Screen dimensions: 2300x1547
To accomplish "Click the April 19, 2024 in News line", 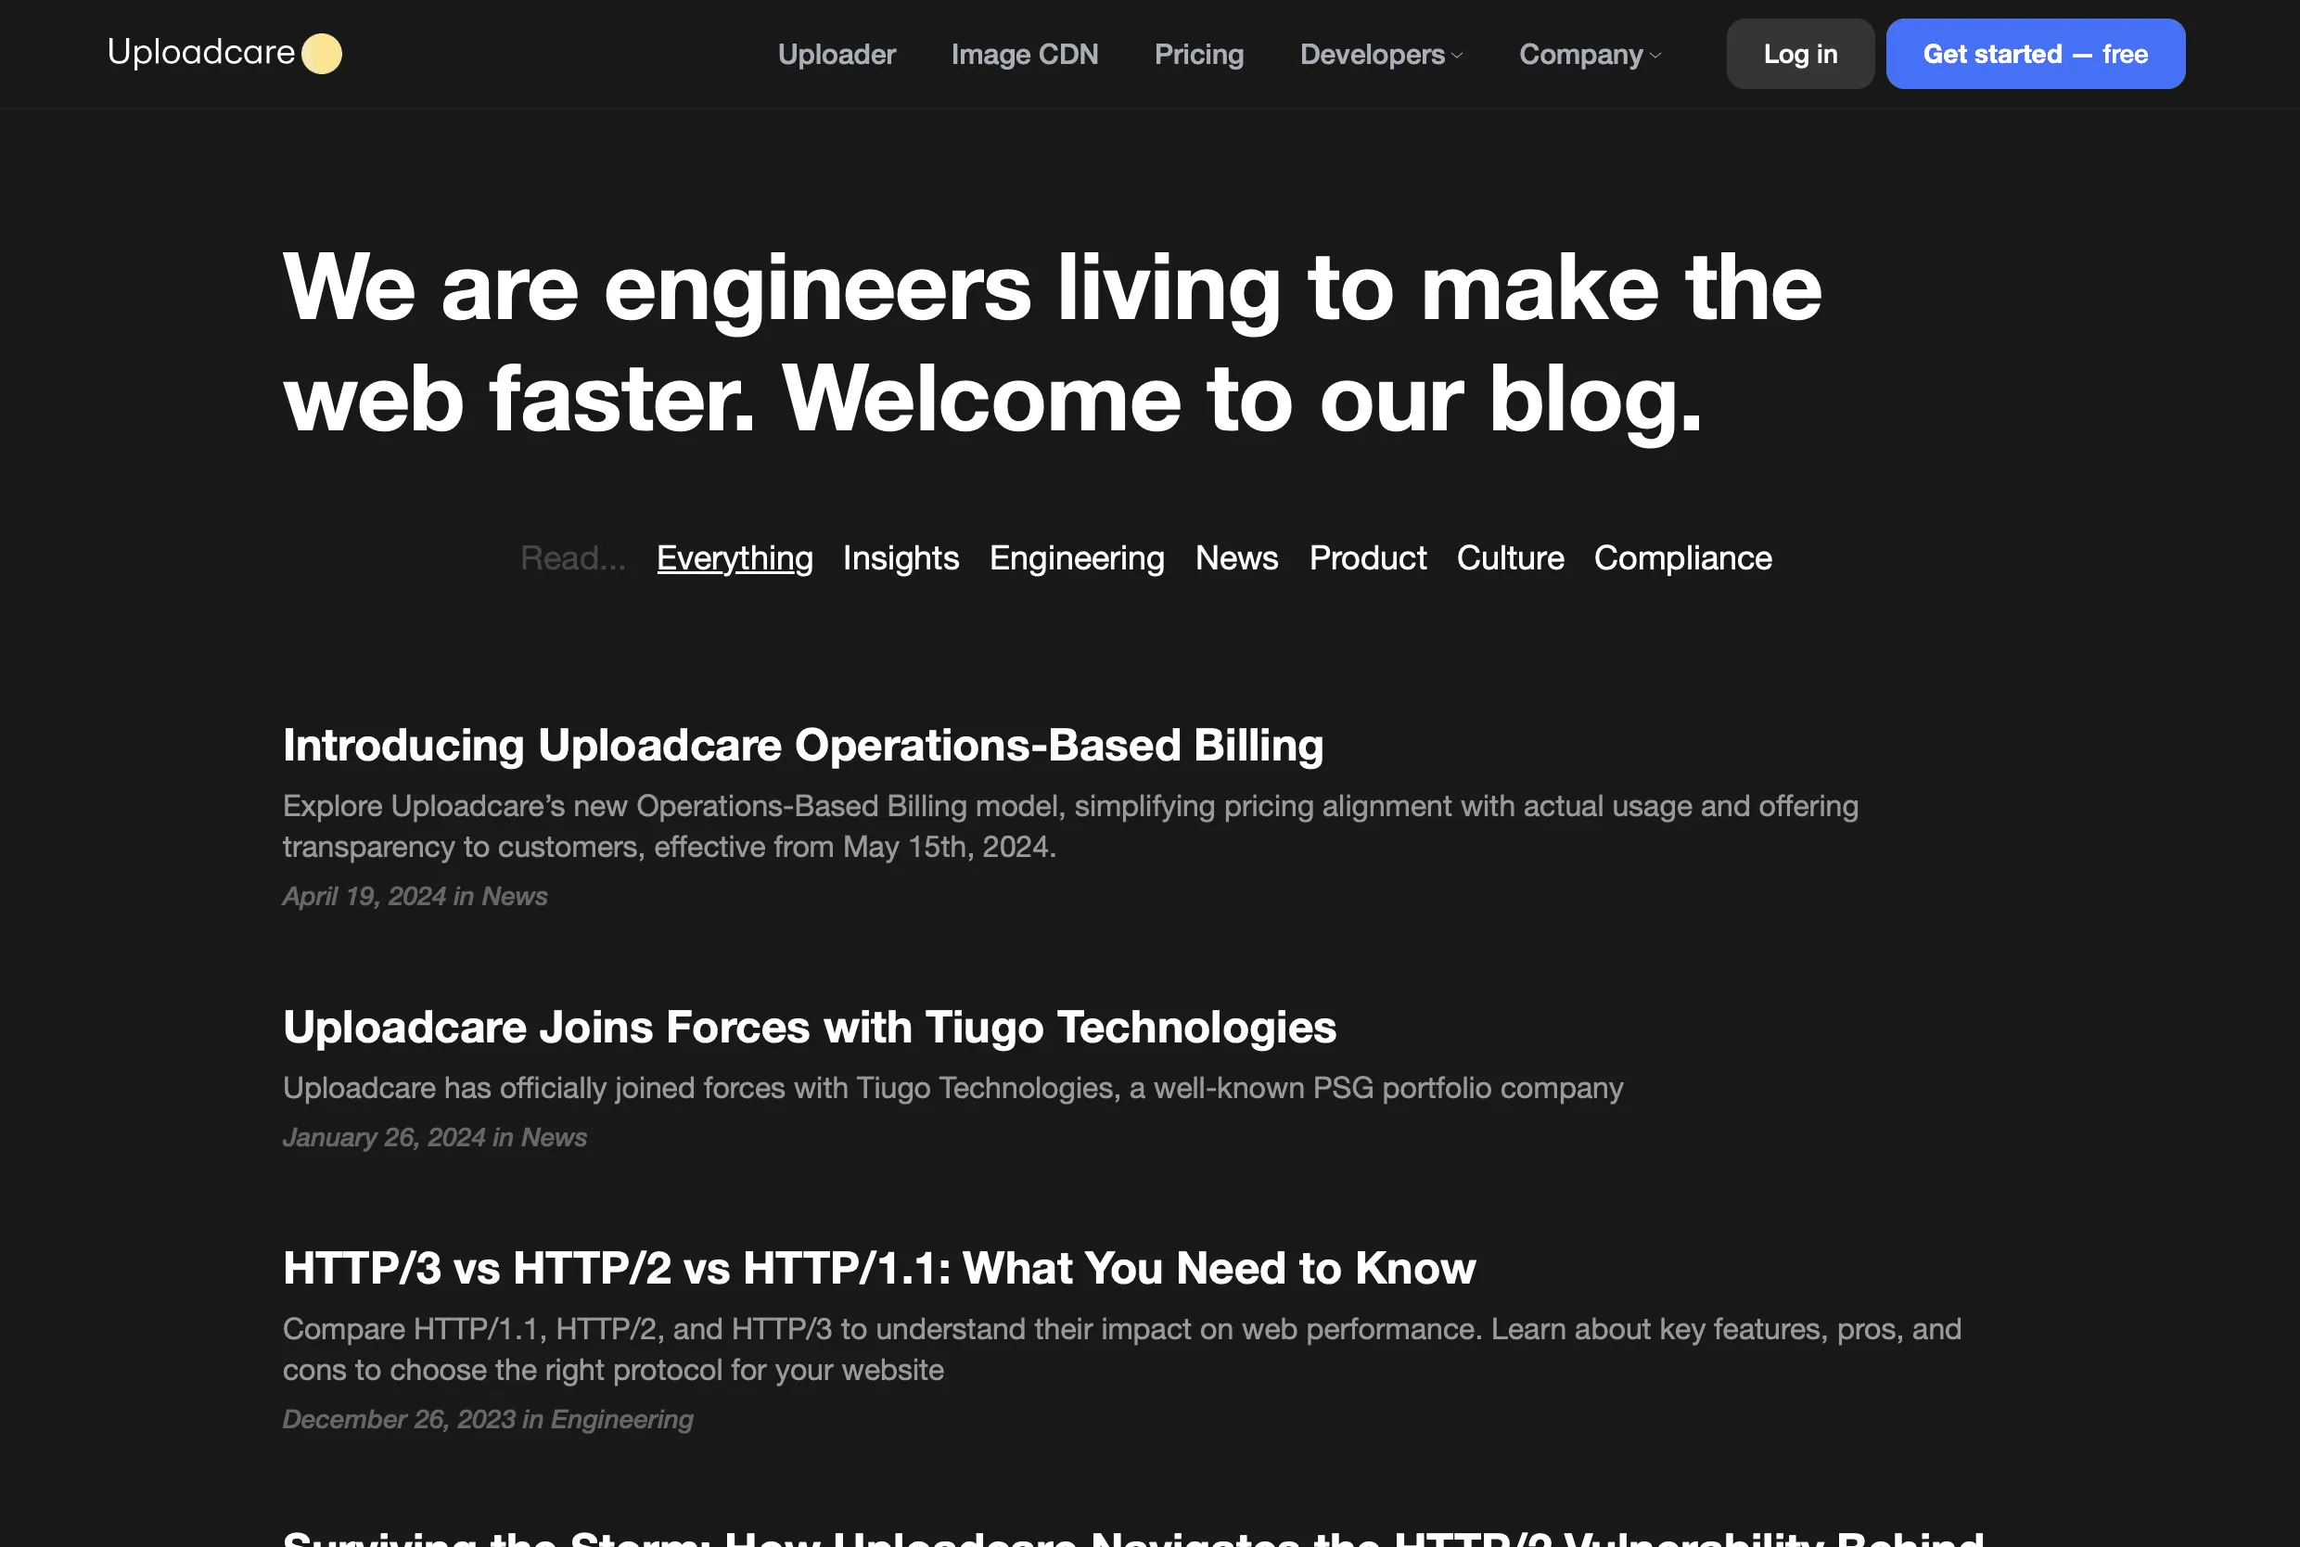I will point(415,896).
